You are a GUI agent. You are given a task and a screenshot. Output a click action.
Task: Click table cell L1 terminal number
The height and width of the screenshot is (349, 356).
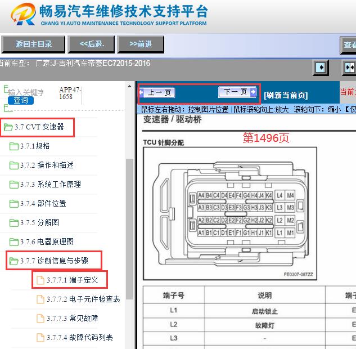pos(173,310)
